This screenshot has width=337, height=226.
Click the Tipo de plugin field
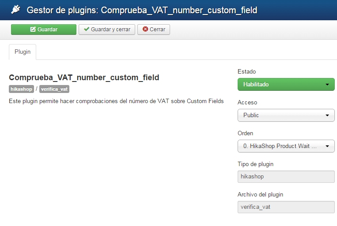click(x=286, y=177)
